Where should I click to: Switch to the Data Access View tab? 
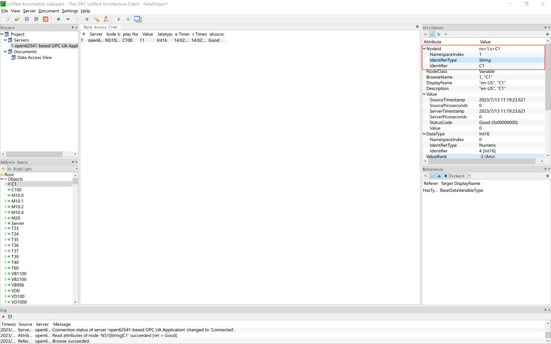(100, 27)
